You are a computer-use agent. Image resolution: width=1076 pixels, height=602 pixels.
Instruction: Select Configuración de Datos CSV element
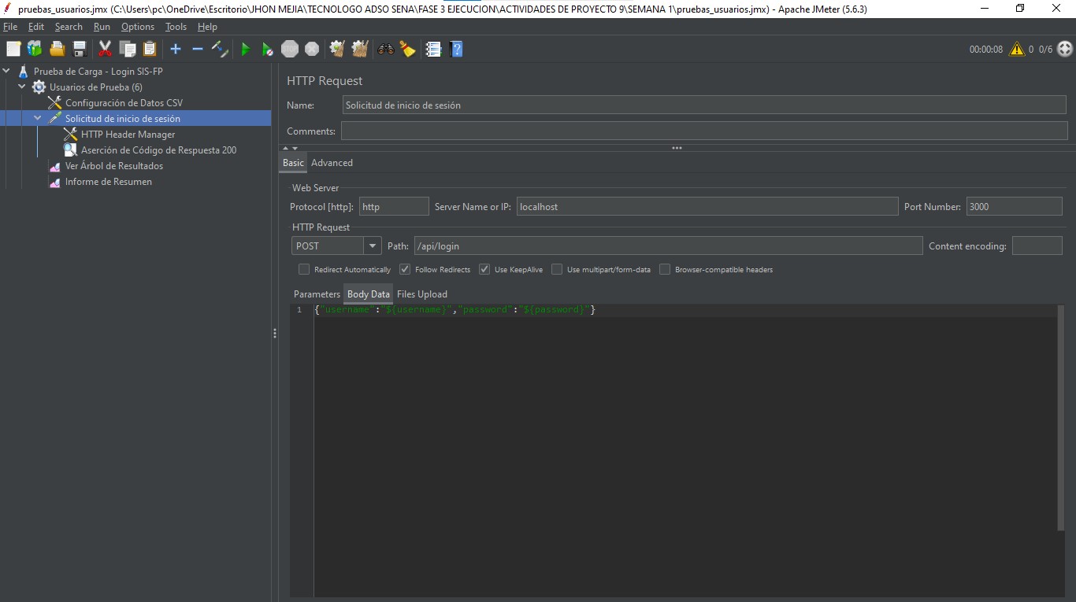(x=124, y=103)
